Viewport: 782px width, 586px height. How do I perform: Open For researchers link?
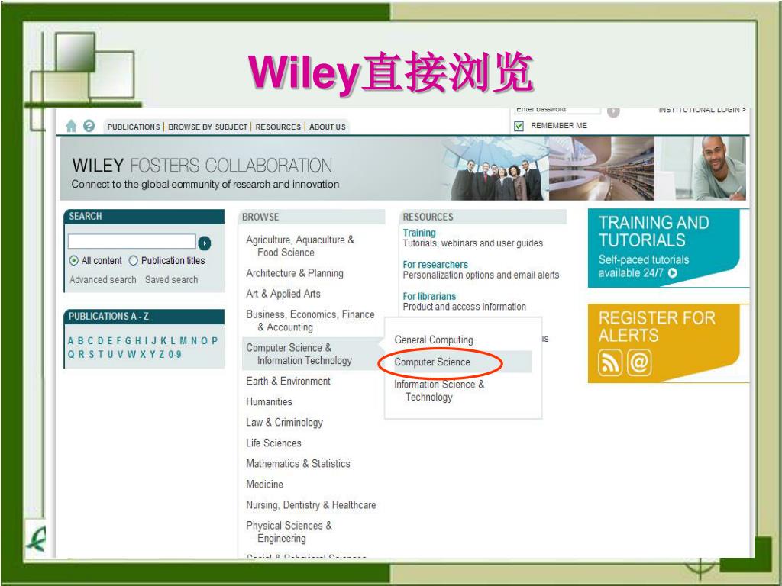(435, 265)
